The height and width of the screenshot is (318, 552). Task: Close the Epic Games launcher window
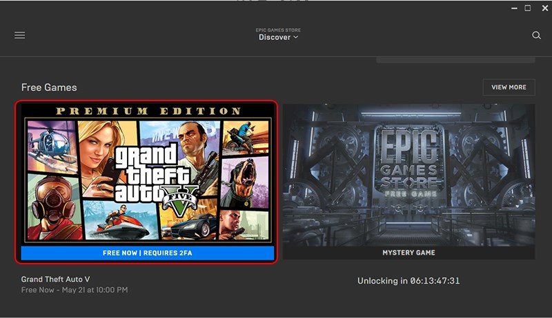(x=545, y=8)
